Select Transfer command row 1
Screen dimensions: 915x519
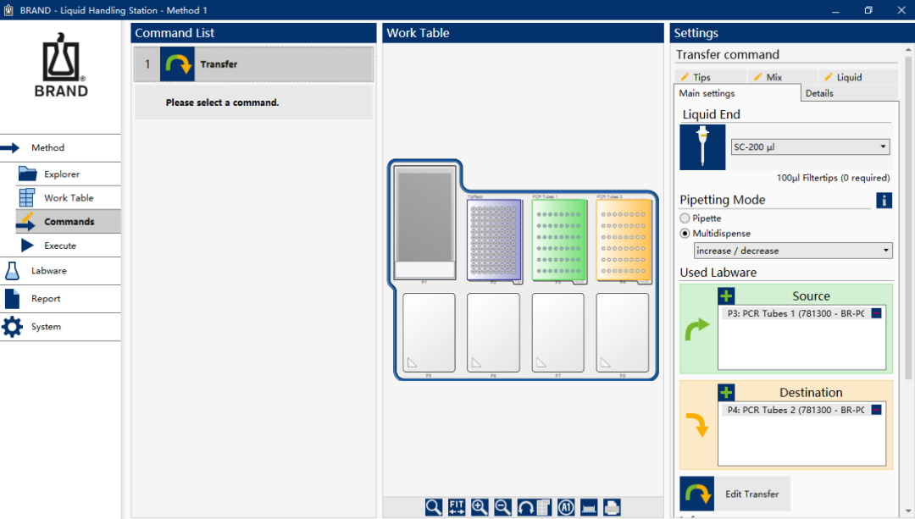coord(254,64)
